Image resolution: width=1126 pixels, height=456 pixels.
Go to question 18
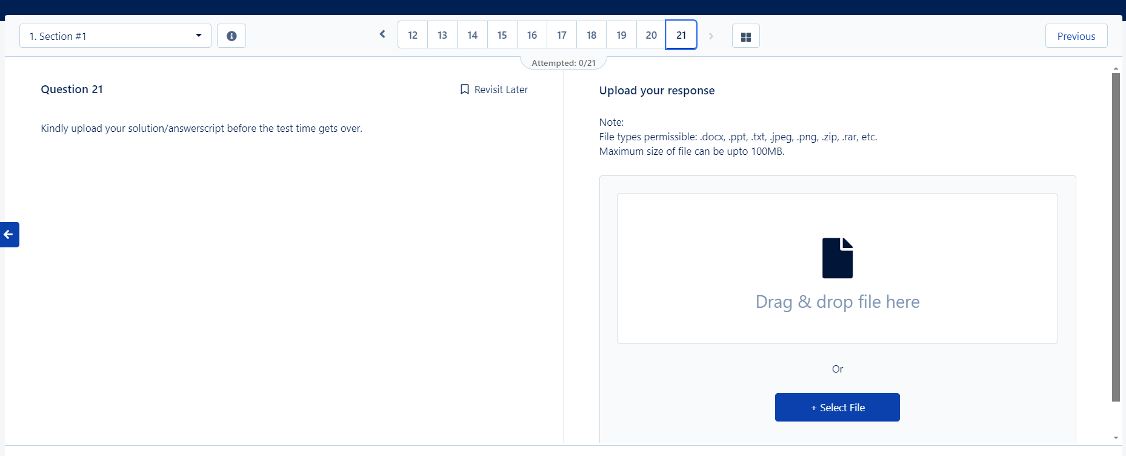pos(591,35)
